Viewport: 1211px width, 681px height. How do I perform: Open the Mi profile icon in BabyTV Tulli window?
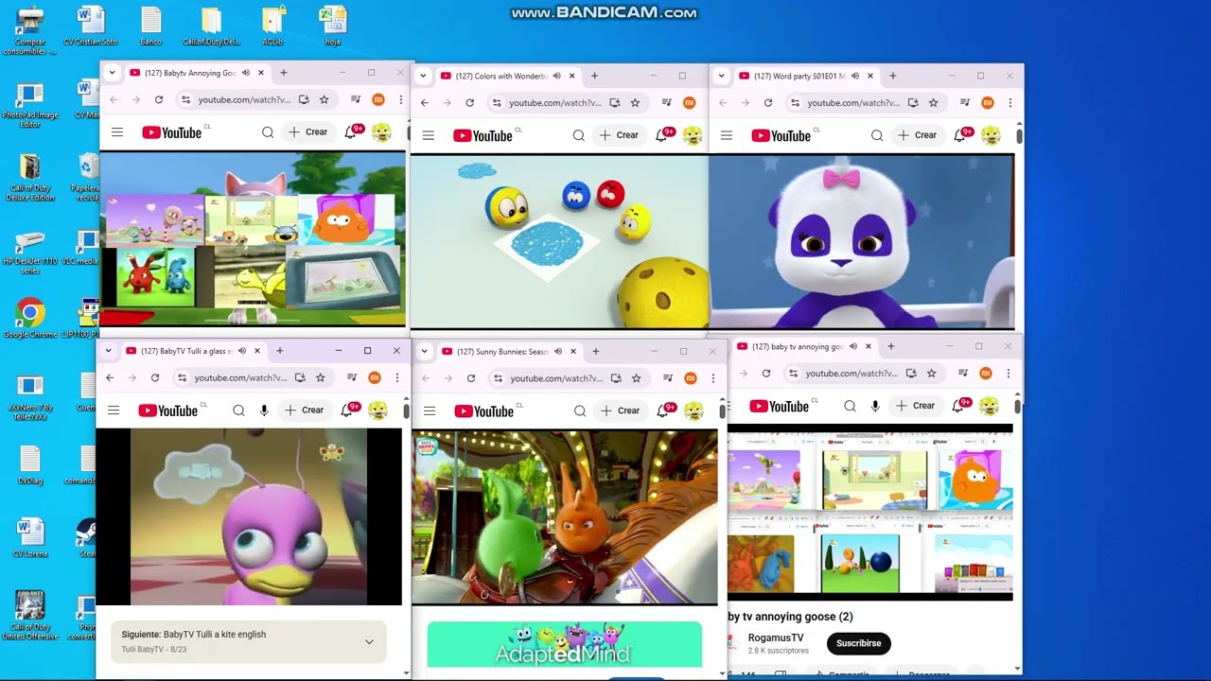point(375,377)
